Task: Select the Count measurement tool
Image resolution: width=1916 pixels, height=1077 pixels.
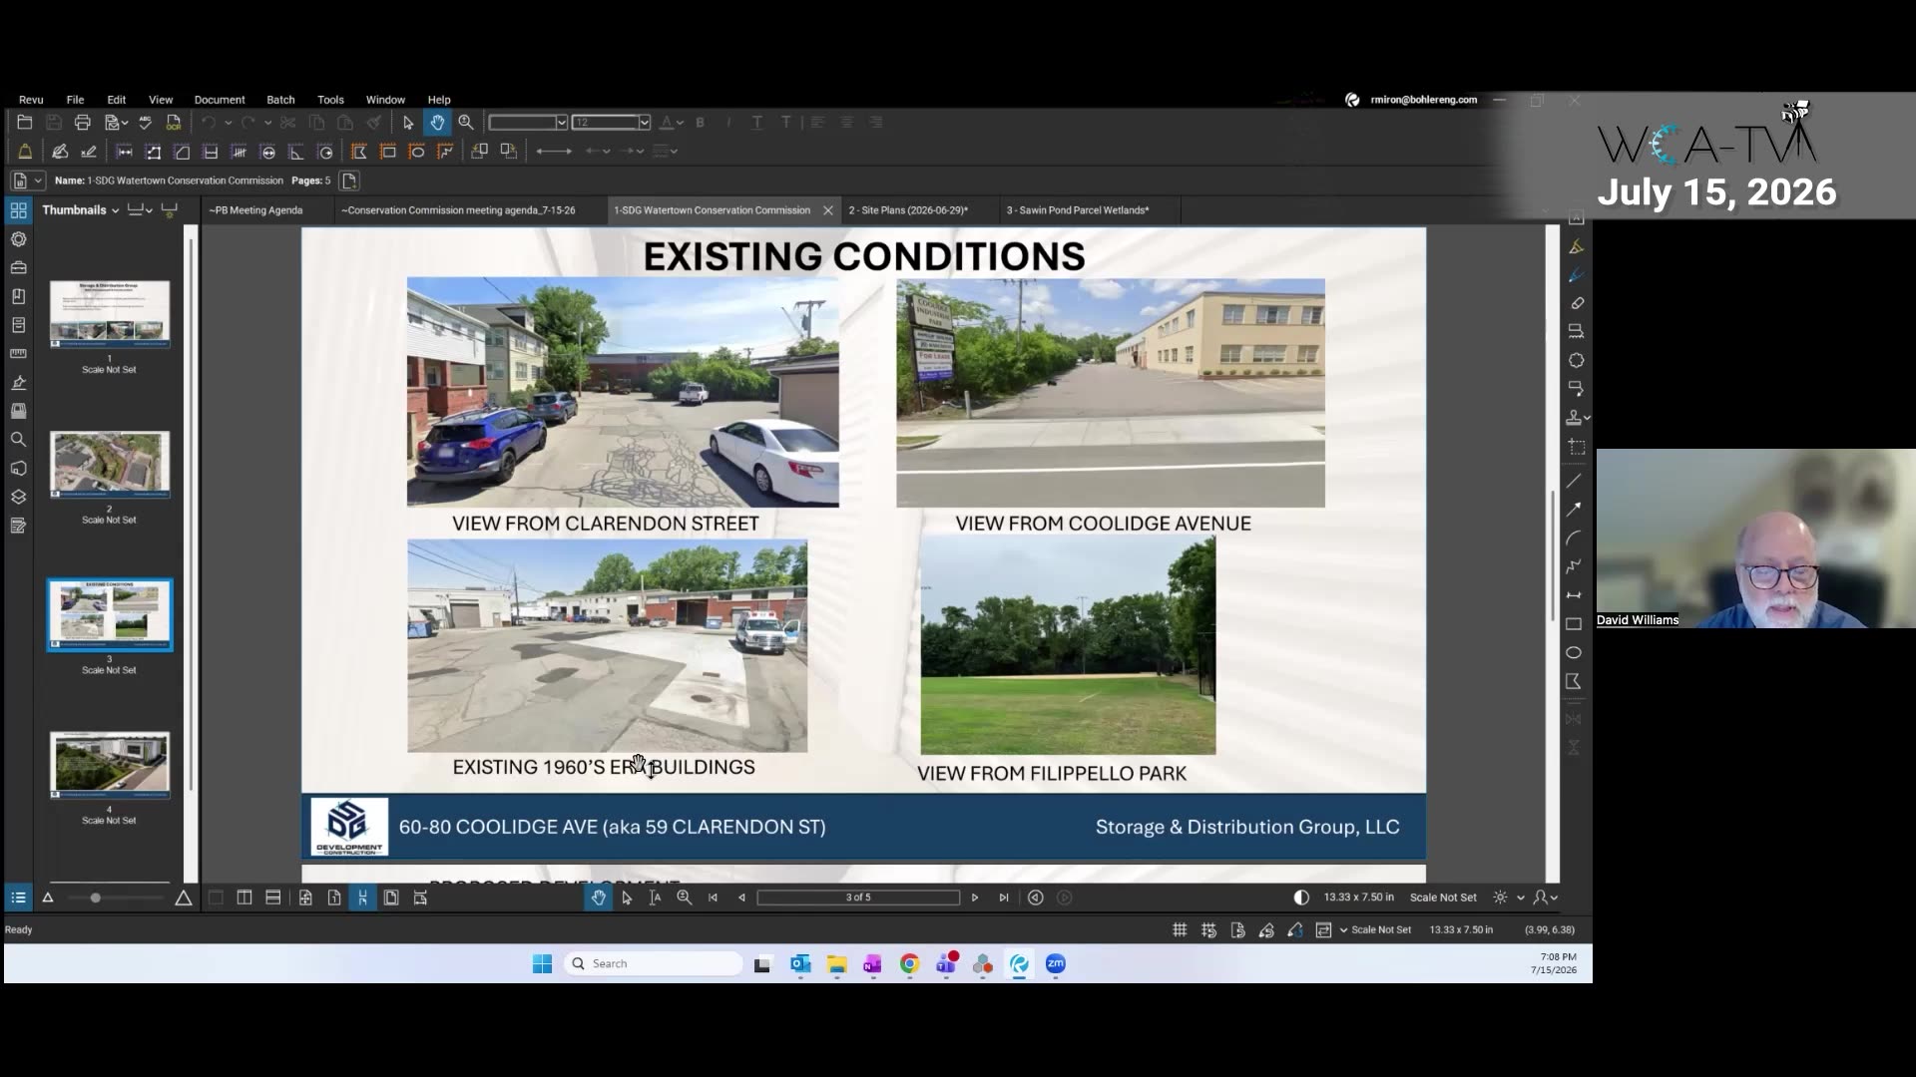Action: 239,152
